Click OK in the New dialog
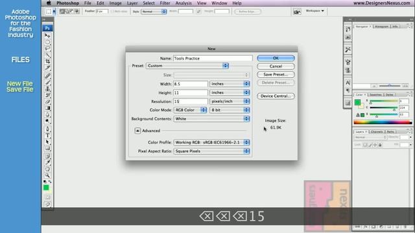Viewport: 415px width, 233px height. click(276, 58)
